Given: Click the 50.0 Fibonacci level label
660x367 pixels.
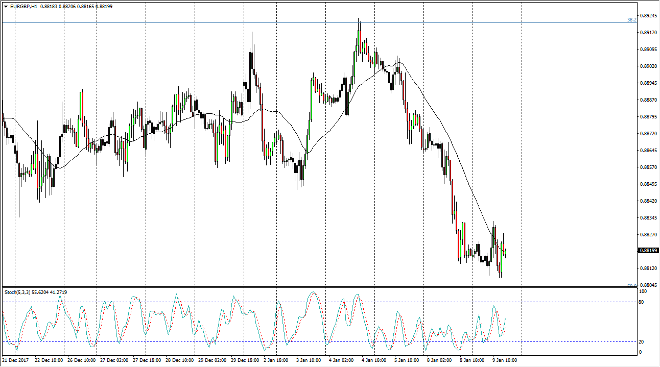Looking at the screenshot, I should tap(631, 286).
